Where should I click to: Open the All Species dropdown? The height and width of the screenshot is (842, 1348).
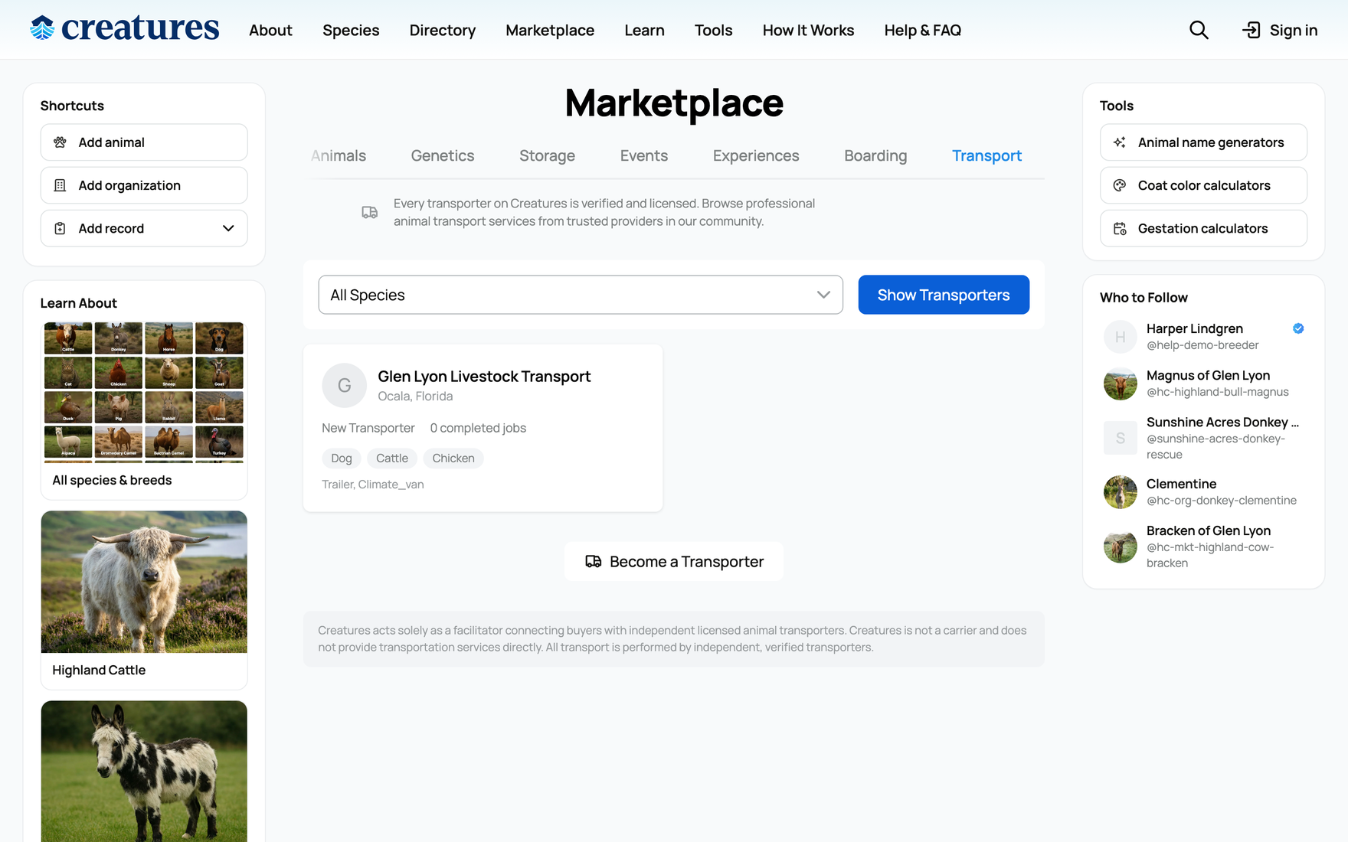pyautogui.click(x=581, y=295)
